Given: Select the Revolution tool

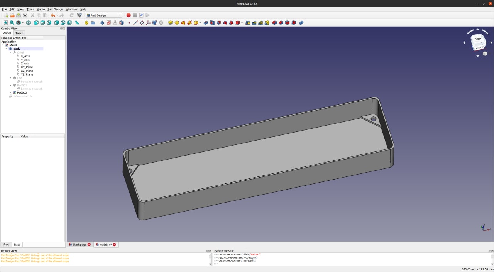Looking at the screenshot, I should (x=177, y=23).
